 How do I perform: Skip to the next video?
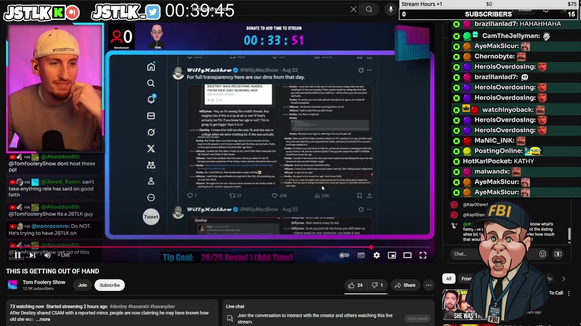[x=32, y=255]
